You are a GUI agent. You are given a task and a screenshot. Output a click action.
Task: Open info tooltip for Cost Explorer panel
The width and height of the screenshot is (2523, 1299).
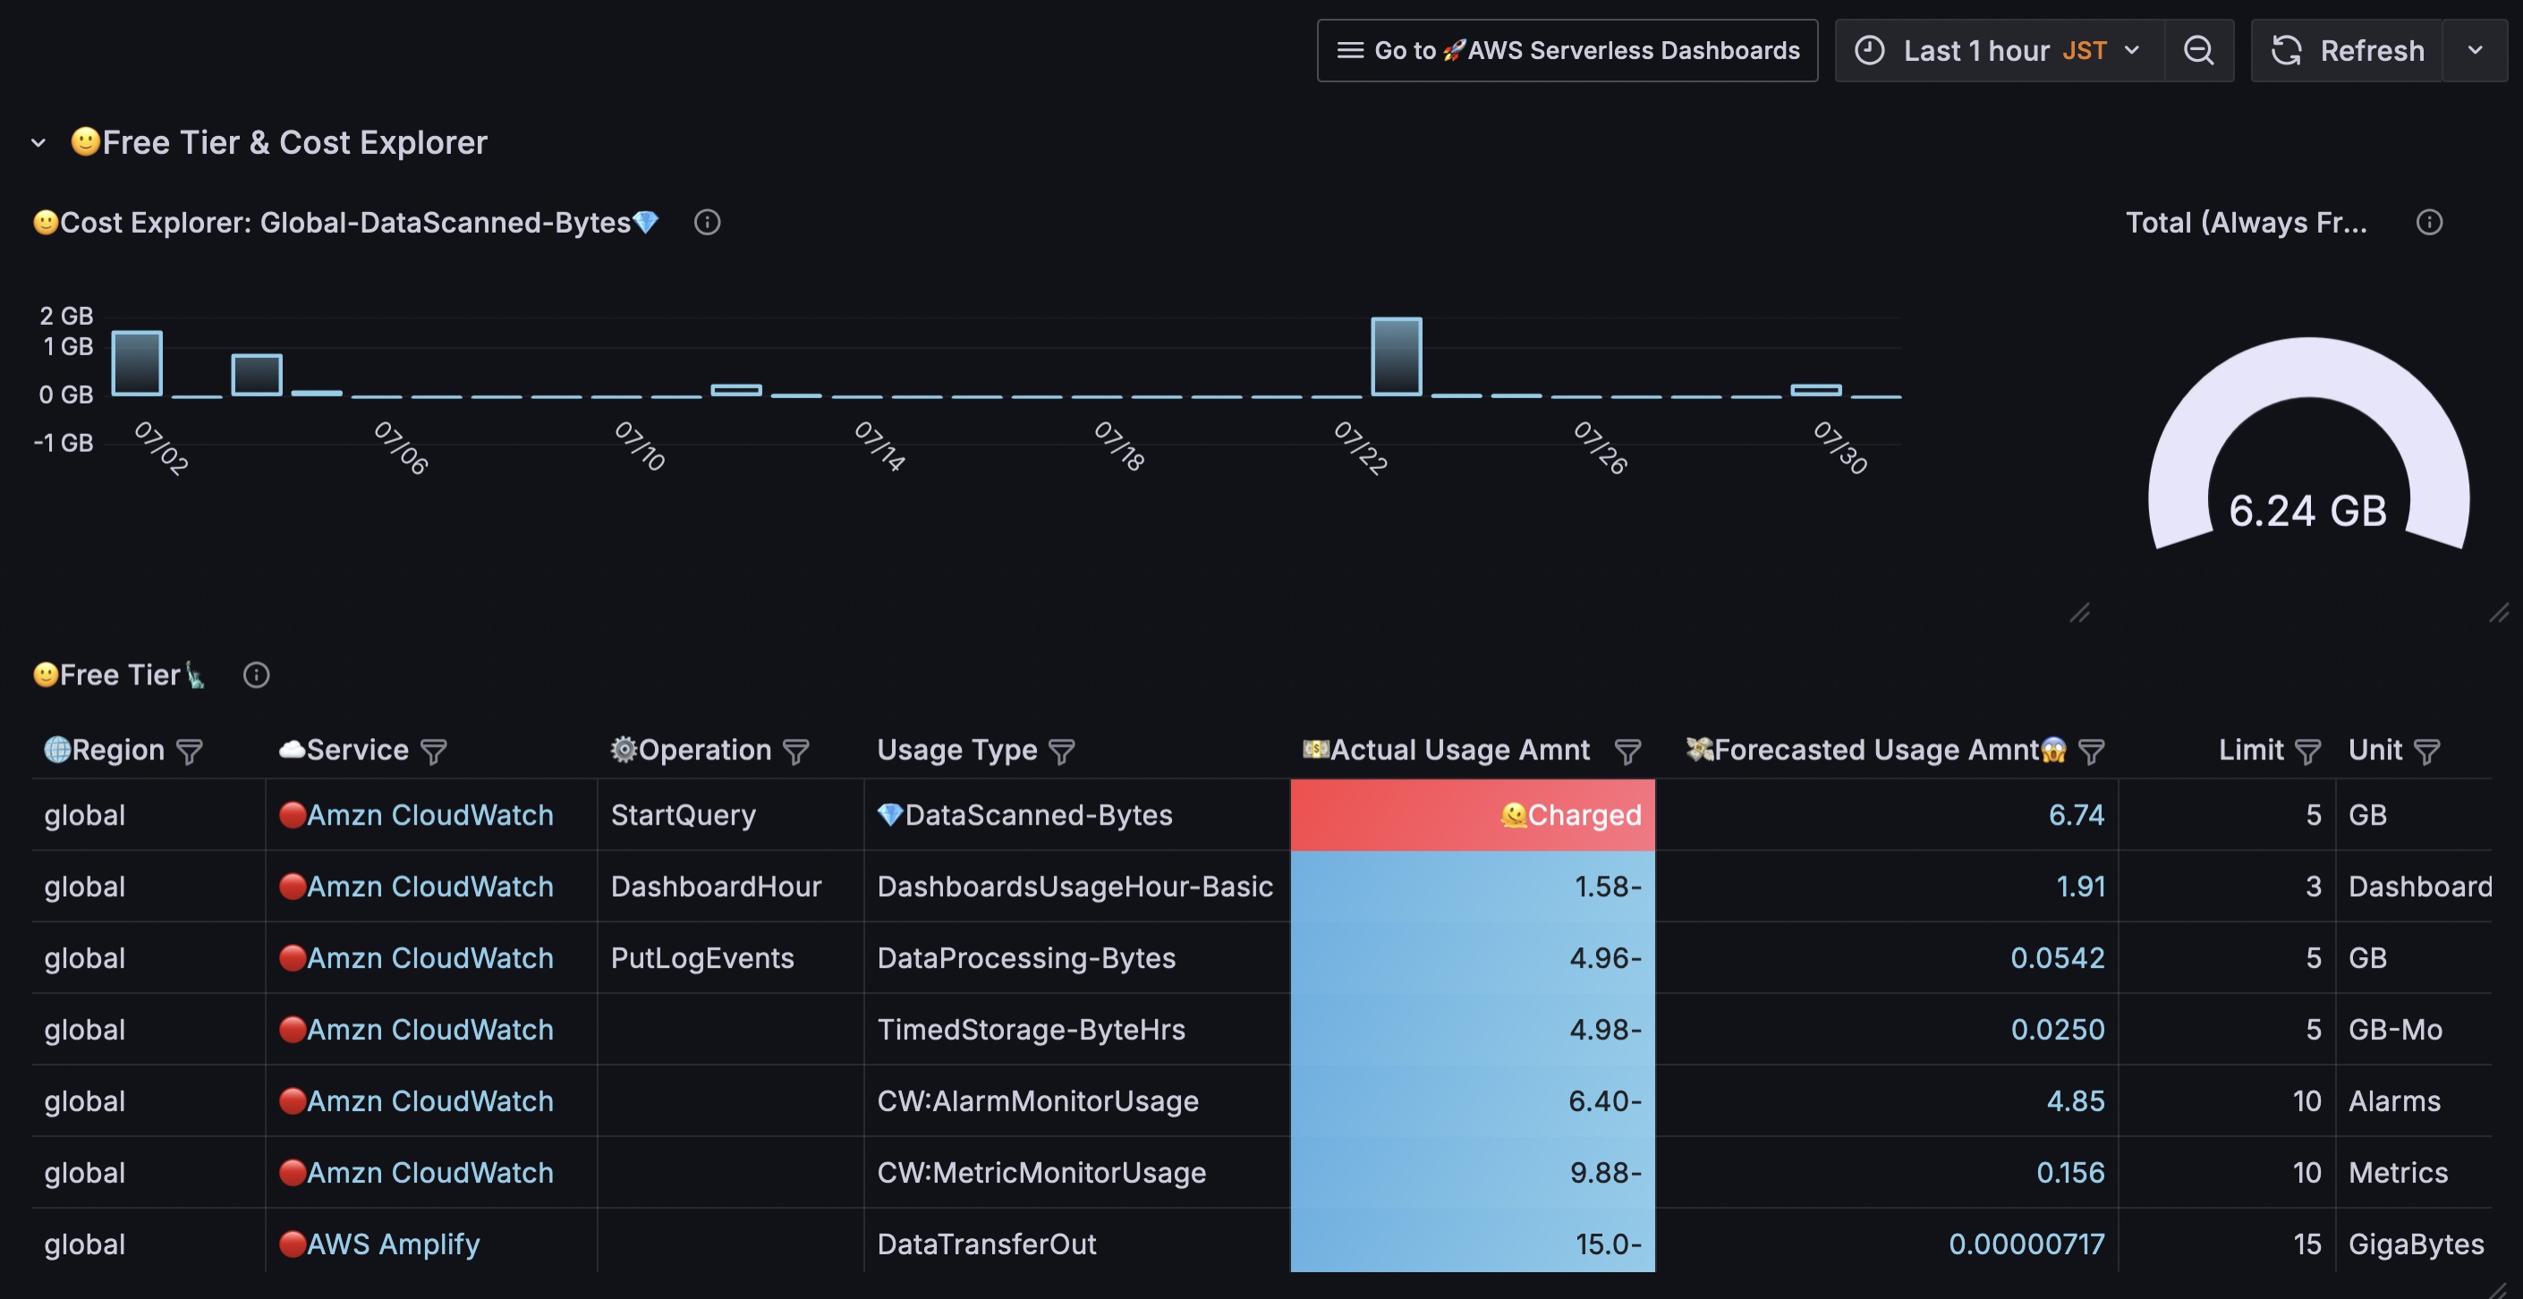707,223
